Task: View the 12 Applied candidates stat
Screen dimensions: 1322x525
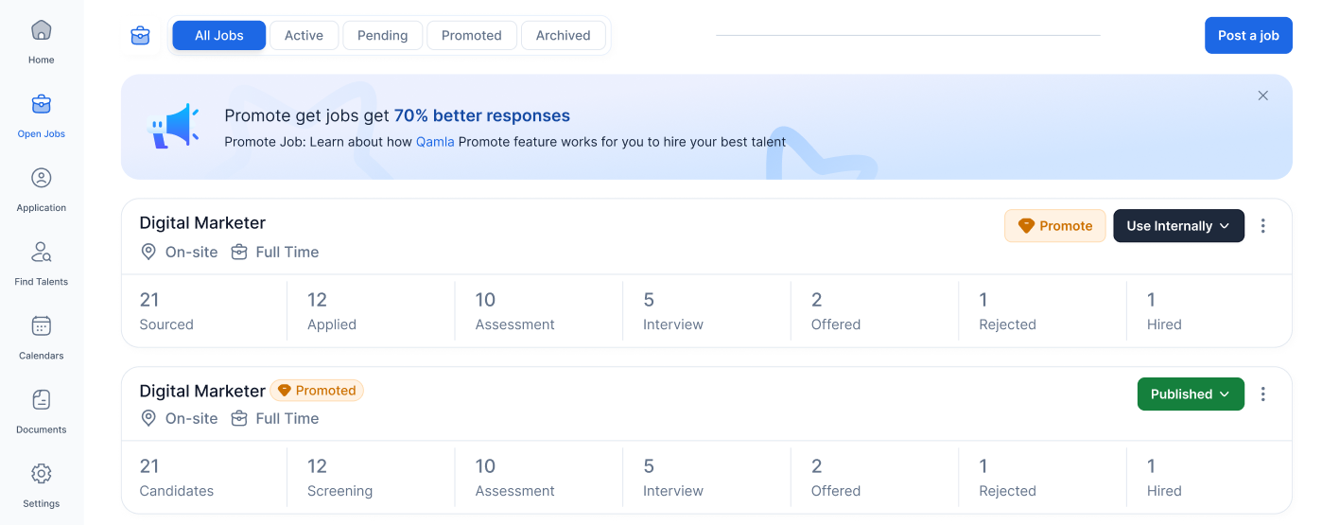Action: 332,311
